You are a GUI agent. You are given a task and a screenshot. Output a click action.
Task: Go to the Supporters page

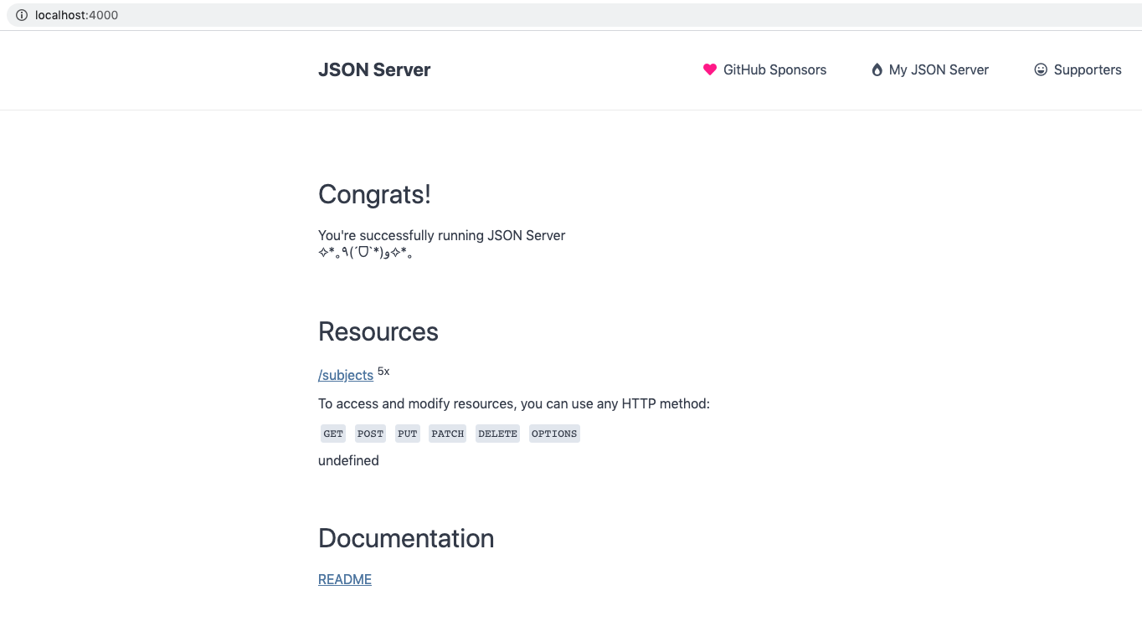click(x=1087, y=70)
